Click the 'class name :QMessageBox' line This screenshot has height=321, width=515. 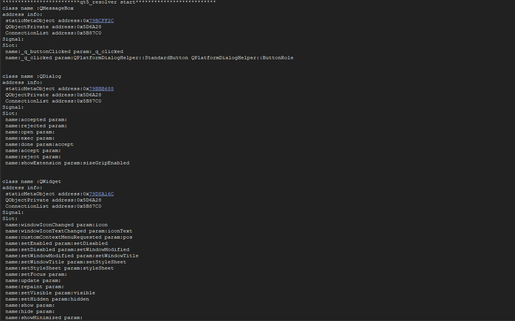click(38, 8)
